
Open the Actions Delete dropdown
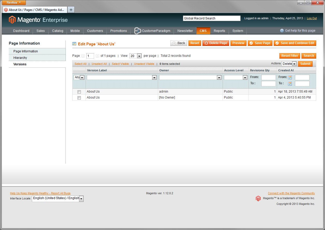point(289,64)
